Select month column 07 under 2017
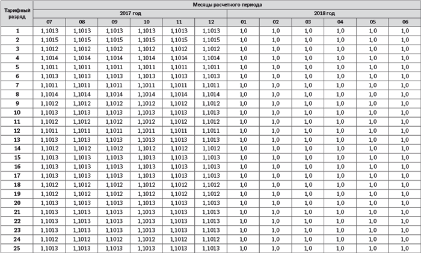Image resolution: width=421 pixels, height=253 pixels. tap(49, 22)
